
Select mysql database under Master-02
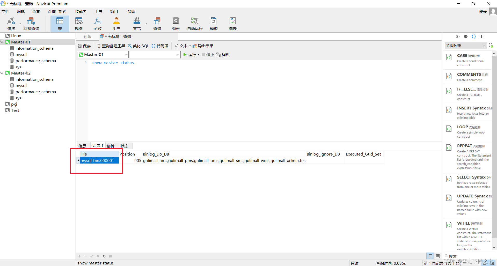(21, 85)
